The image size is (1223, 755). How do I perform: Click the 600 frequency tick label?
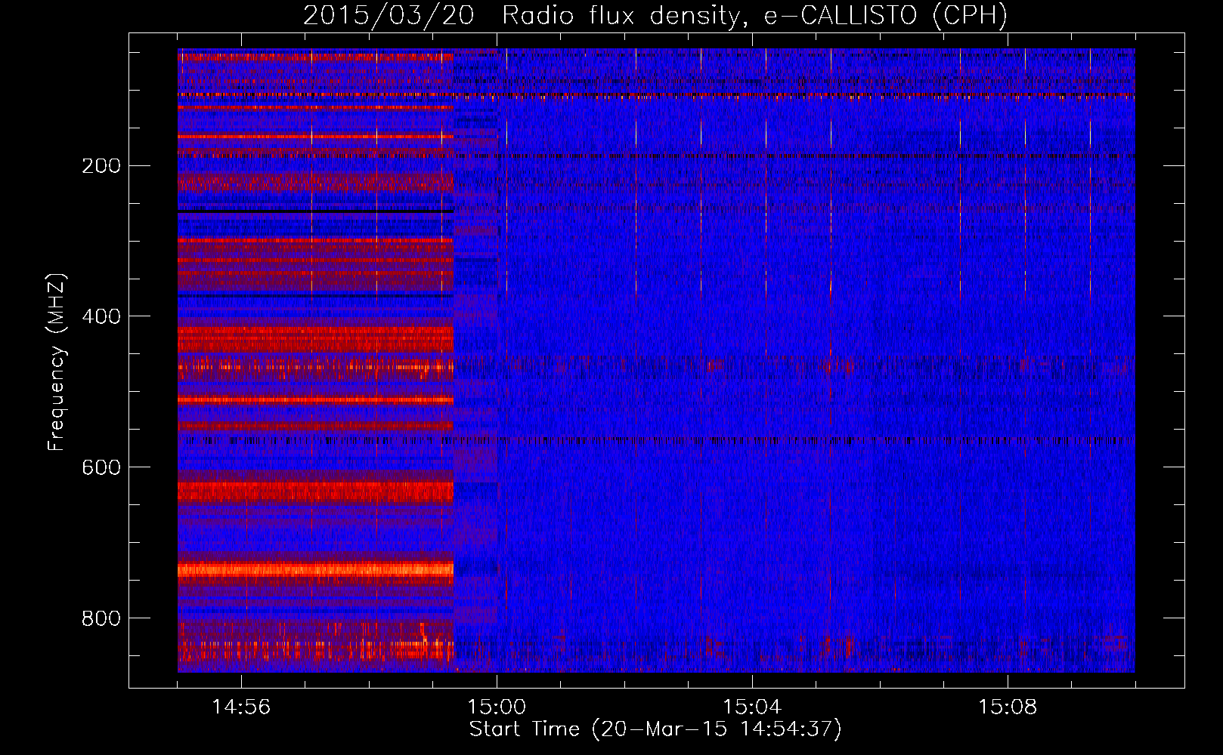(x=101, y=467)
